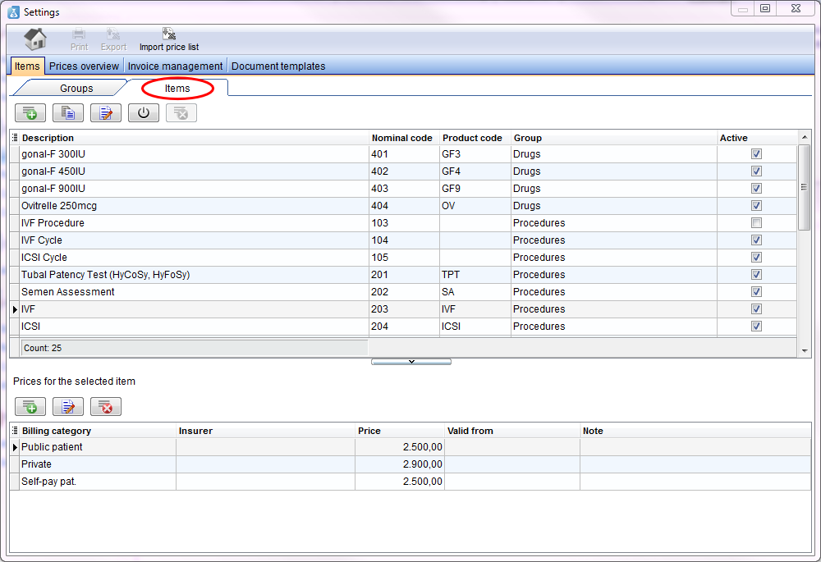821x562 pixels.
Task: Select the Tubal Patency Test (HyCoSy, HyFoSy) row
Action: pos(403,275)
